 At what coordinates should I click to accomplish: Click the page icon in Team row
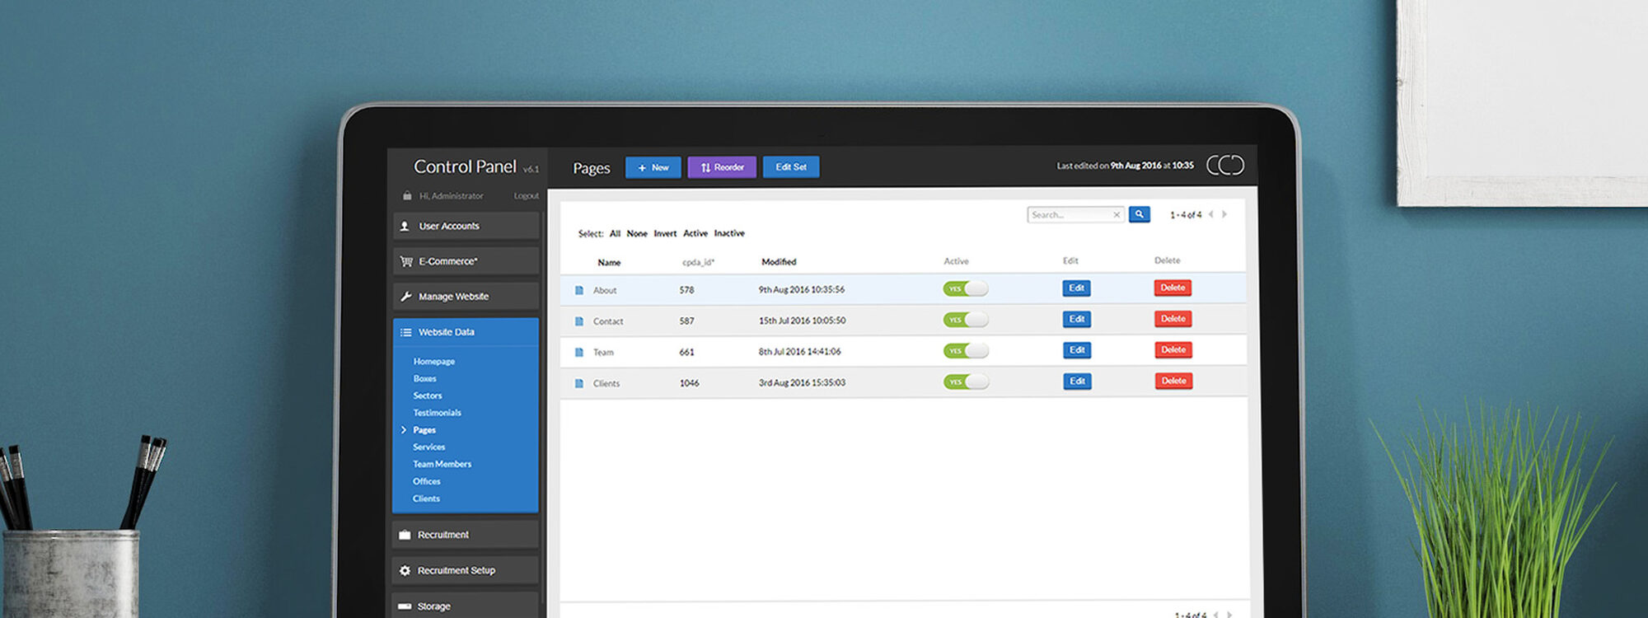tap(579, 353)
